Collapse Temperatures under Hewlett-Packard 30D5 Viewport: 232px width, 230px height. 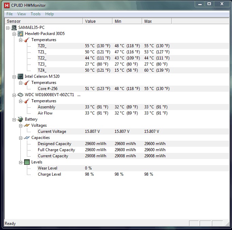click(20, 40)
